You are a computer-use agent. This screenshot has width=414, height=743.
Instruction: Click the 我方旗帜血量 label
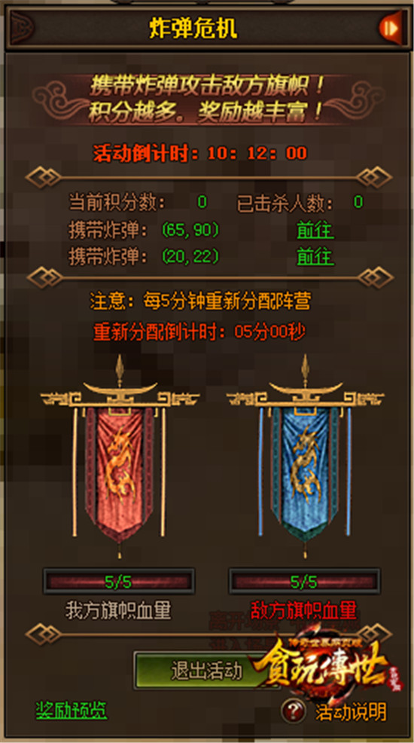[x=118, y=610]
